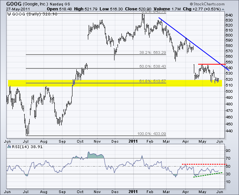The height and width of the screenshot is (195, 239).
Task: Click the yellow support zone band
Action: pyautogui.click(x=115, y=83)
